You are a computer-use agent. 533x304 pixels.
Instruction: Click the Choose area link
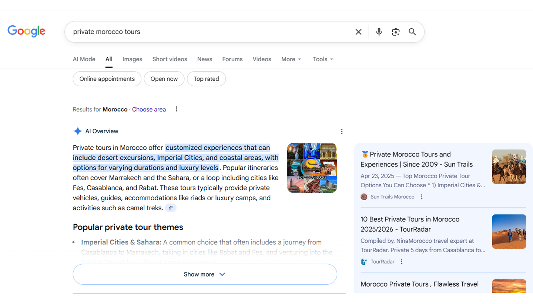(x=149, y=109)
